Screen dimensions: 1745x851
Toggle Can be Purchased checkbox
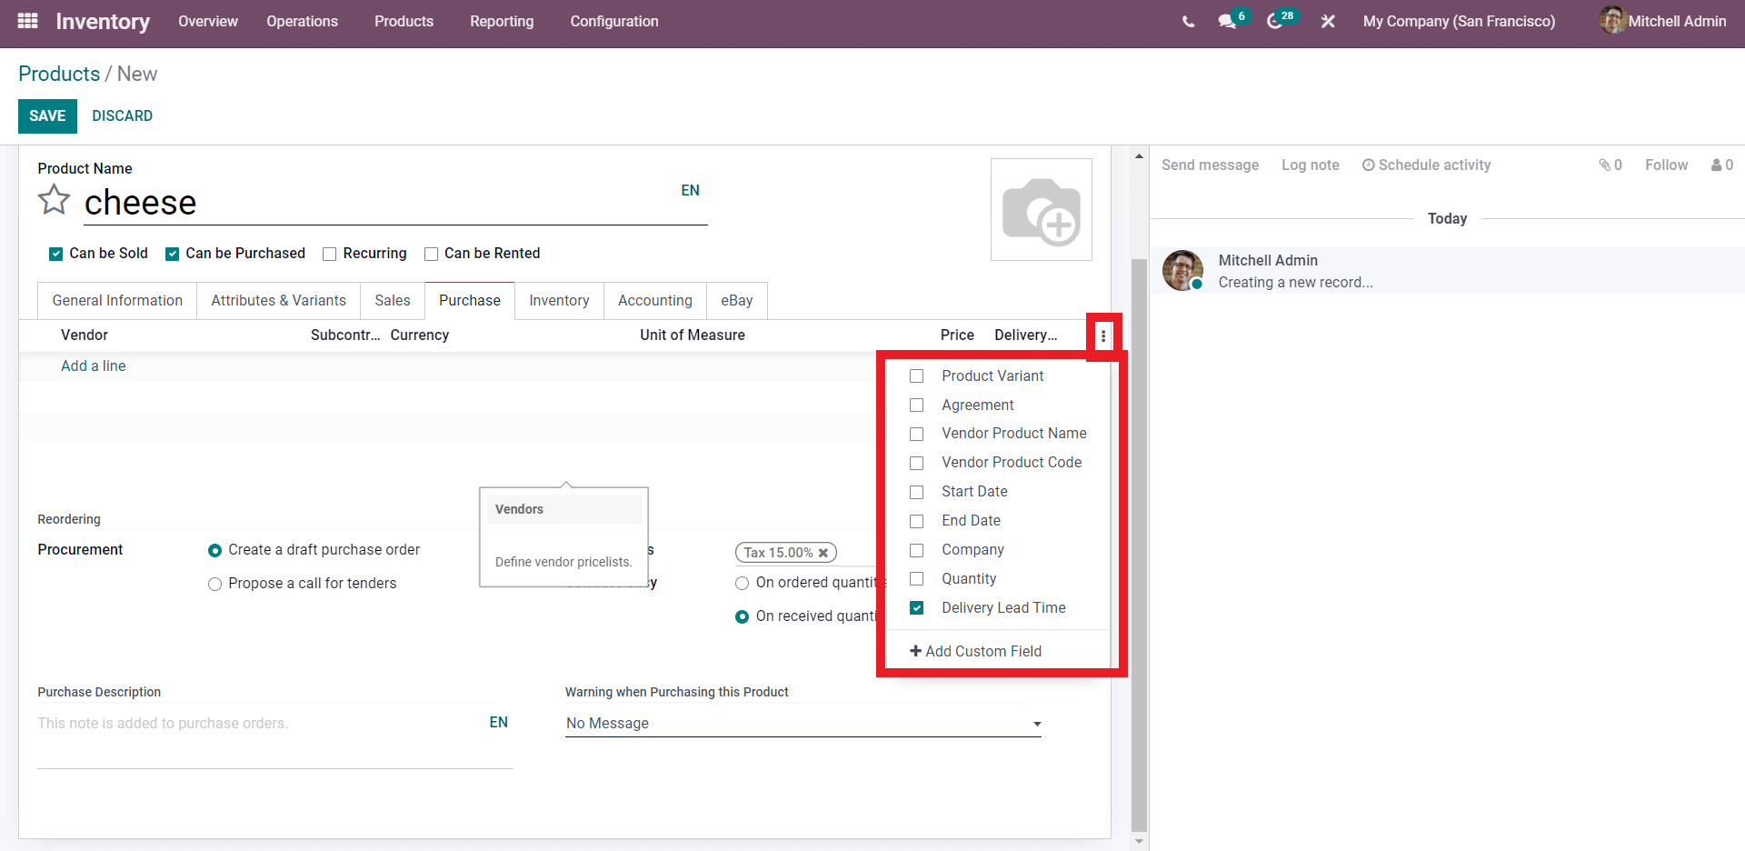coord(172,254)
